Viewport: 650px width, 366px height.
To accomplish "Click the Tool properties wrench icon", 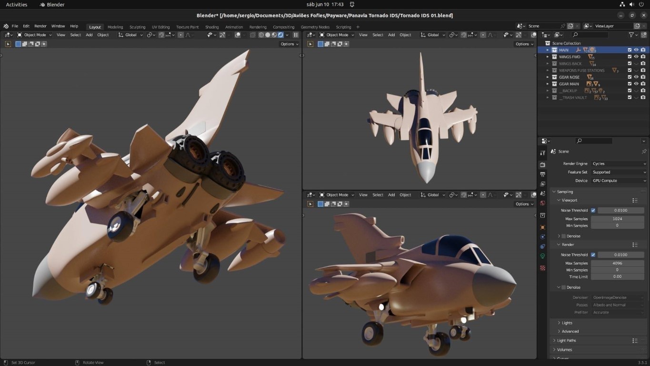I will point(542,153).
